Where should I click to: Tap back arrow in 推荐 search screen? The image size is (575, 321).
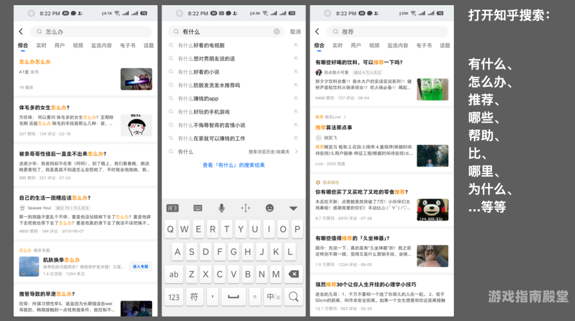[317, 31]
